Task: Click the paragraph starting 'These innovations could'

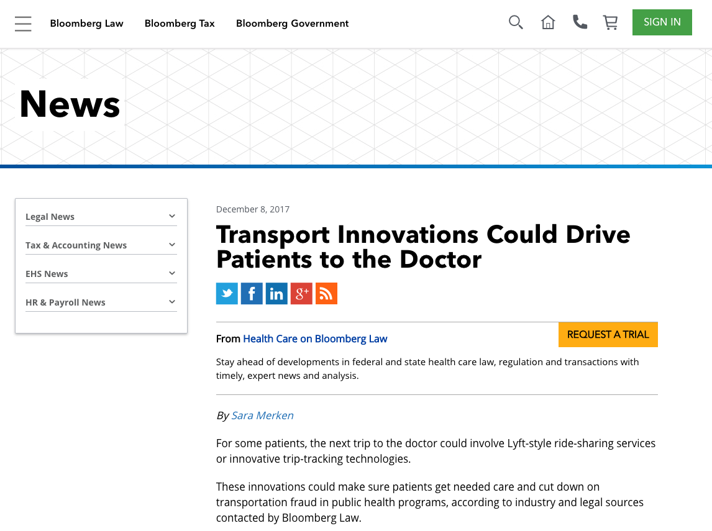Action: [429, 502]
